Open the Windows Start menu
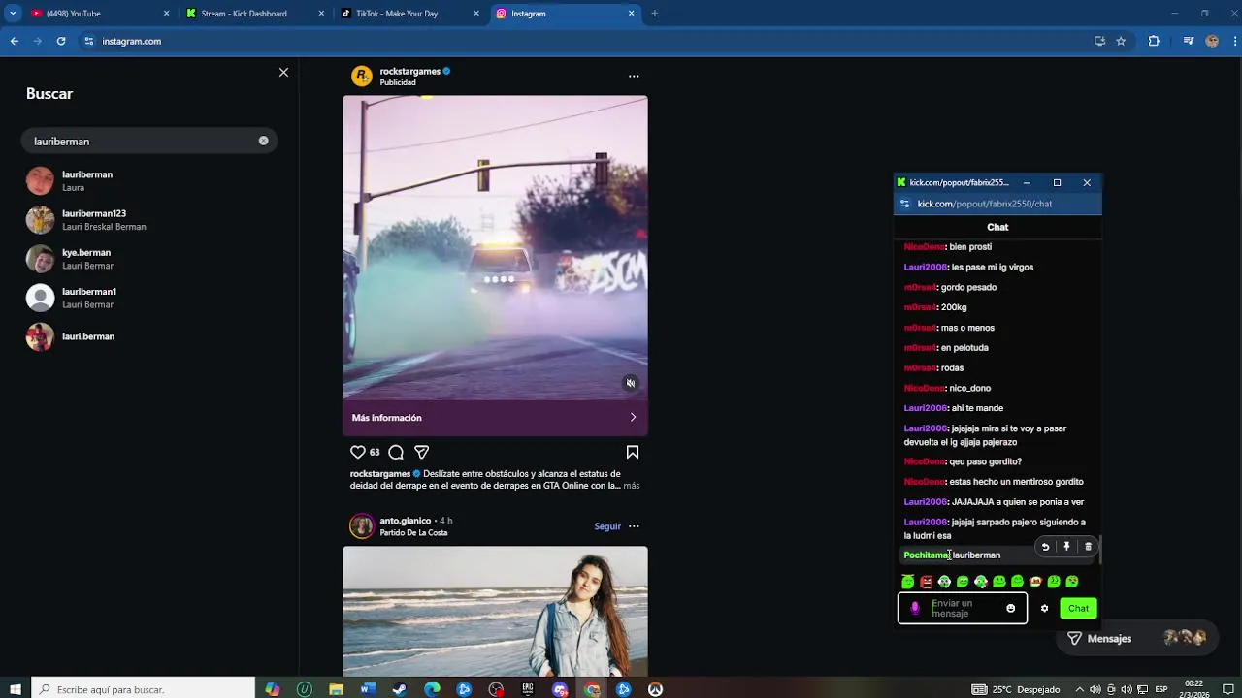Image resolution: width=1242 pixels, height=698 pixels. point(16,689)
